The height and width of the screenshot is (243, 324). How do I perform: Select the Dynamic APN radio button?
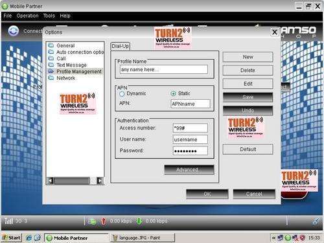click(122, 94)
